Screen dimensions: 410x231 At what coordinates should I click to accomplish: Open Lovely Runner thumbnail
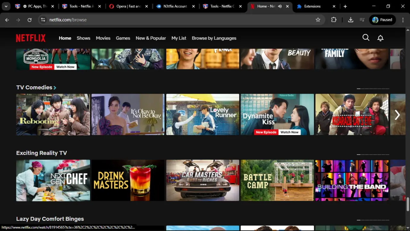click(203, 115)
